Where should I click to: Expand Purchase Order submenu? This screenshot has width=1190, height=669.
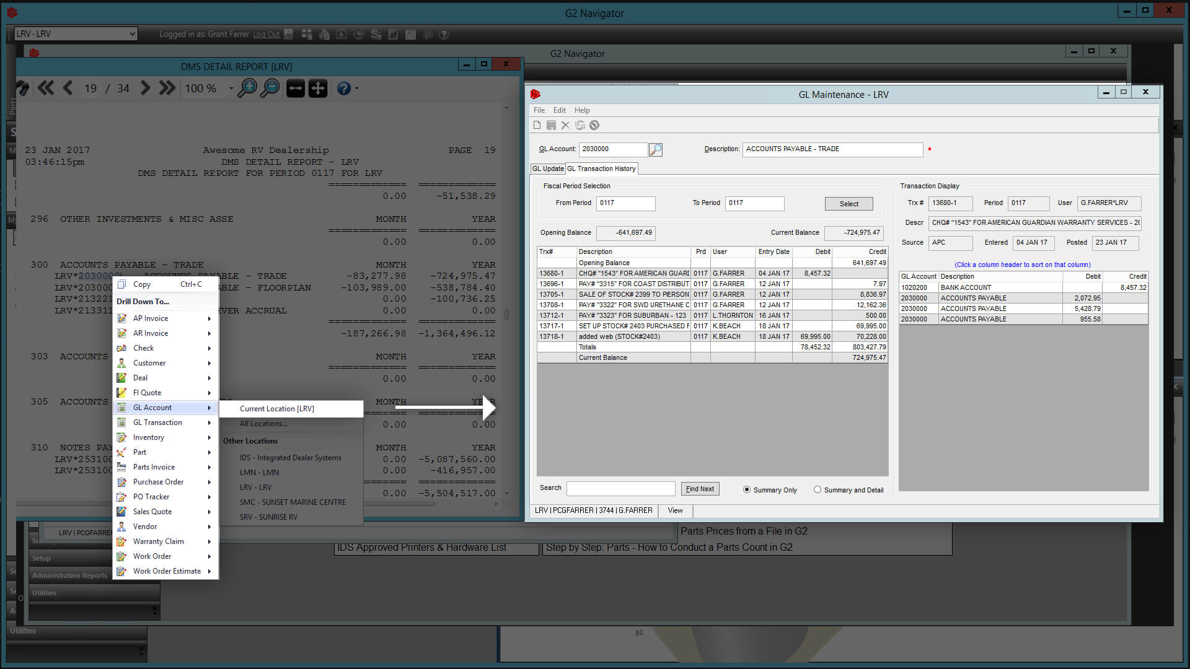click(x=166, y=482)
